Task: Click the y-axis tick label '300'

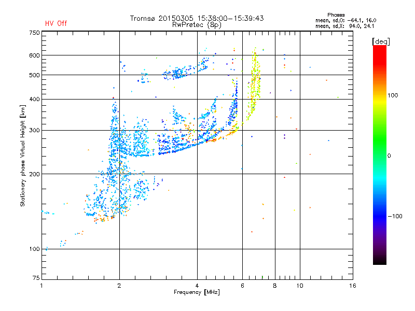Action: [34, 131]
